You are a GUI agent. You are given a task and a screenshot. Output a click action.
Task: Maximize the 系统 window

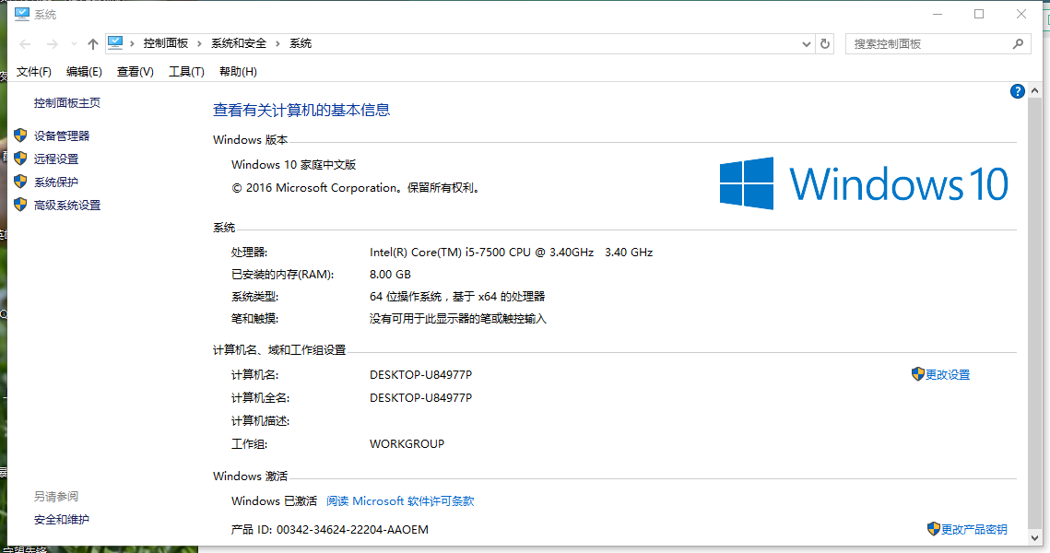(979, 14)
